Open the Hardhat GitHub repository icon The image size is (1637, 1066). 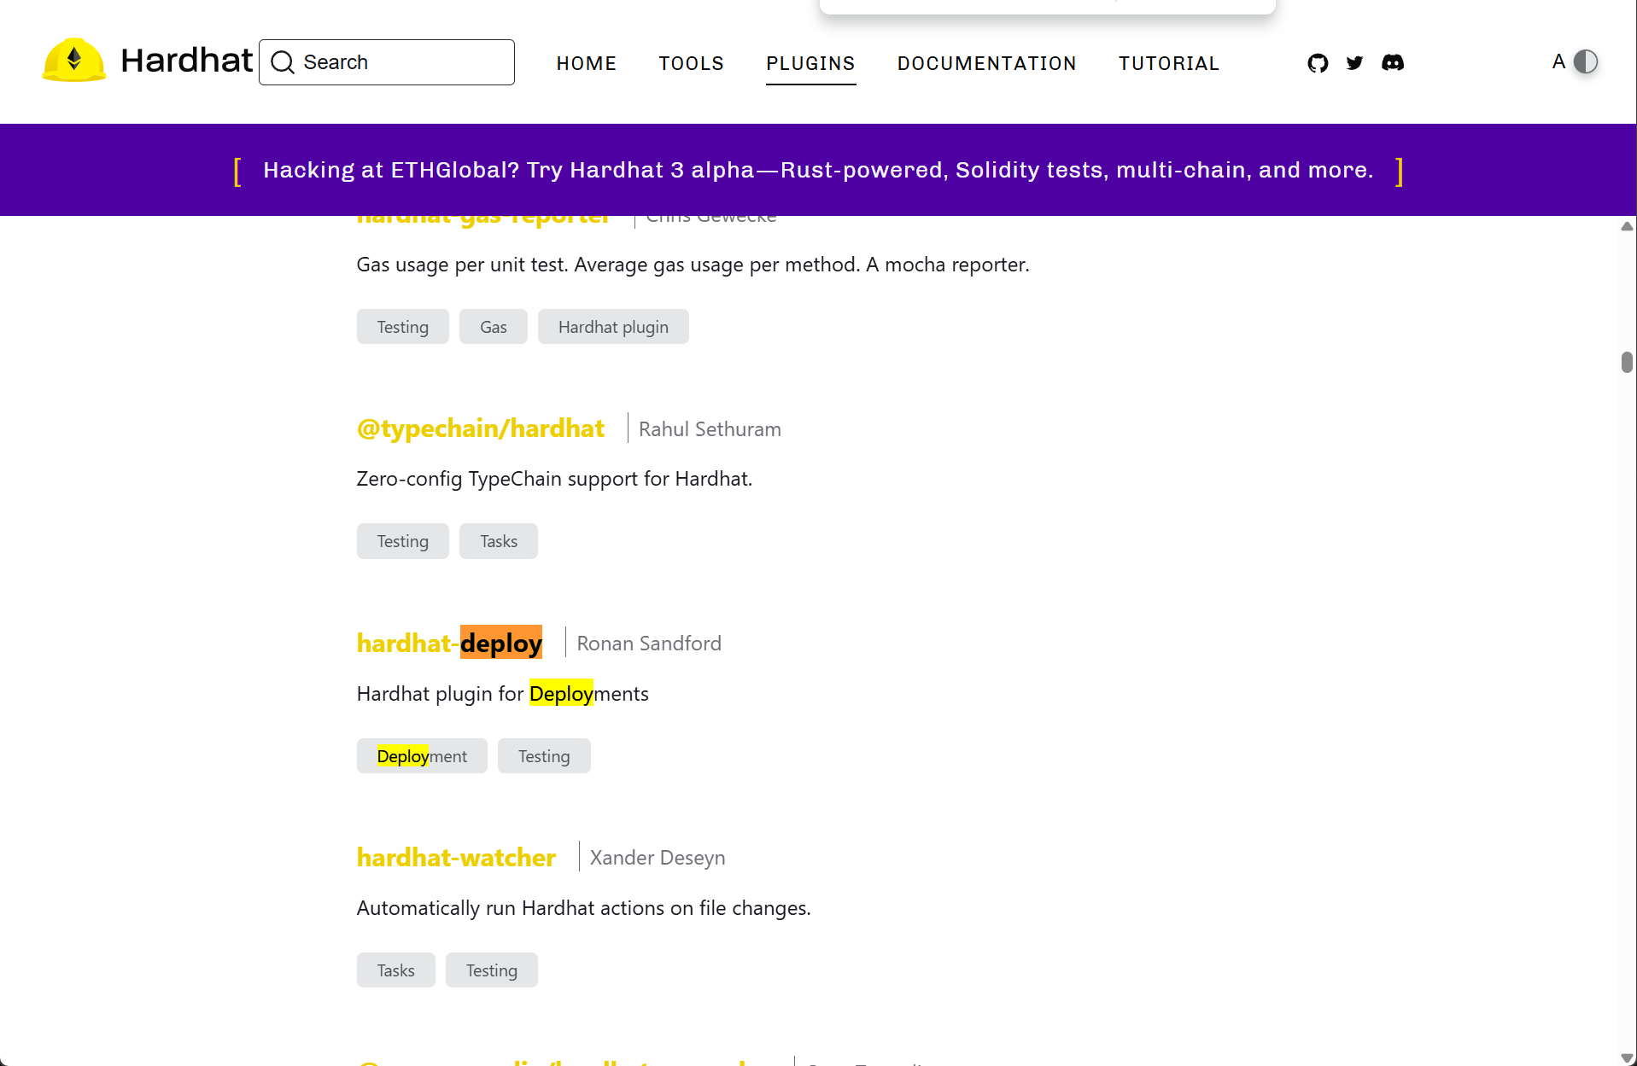click(x=1318, y=62)
